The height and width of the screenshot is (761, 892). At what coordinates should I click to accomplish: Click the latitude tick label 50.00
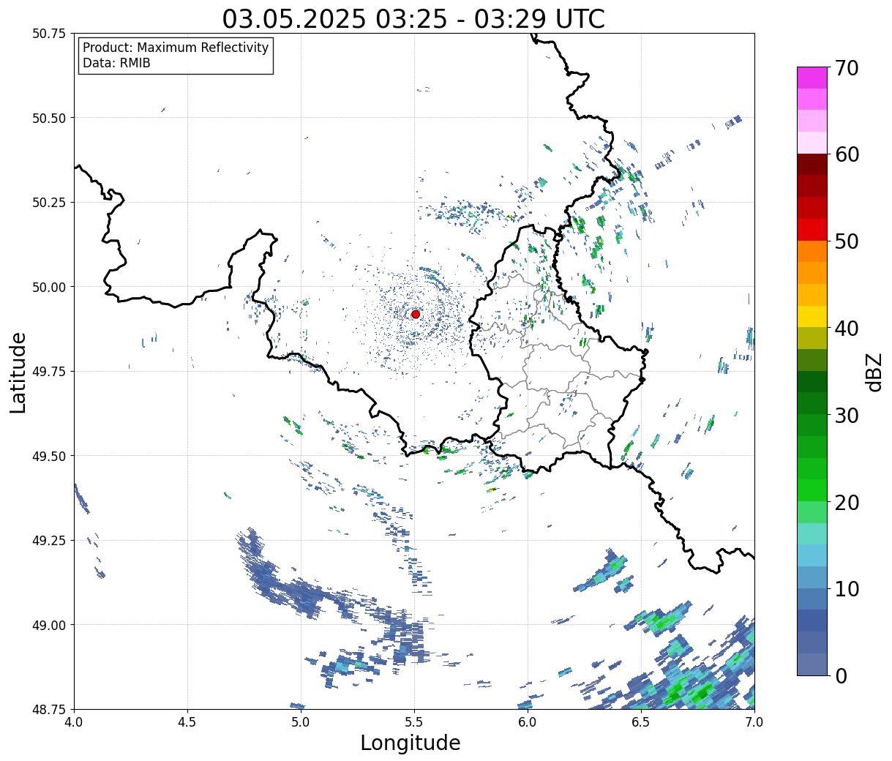(x=49, y=287)
